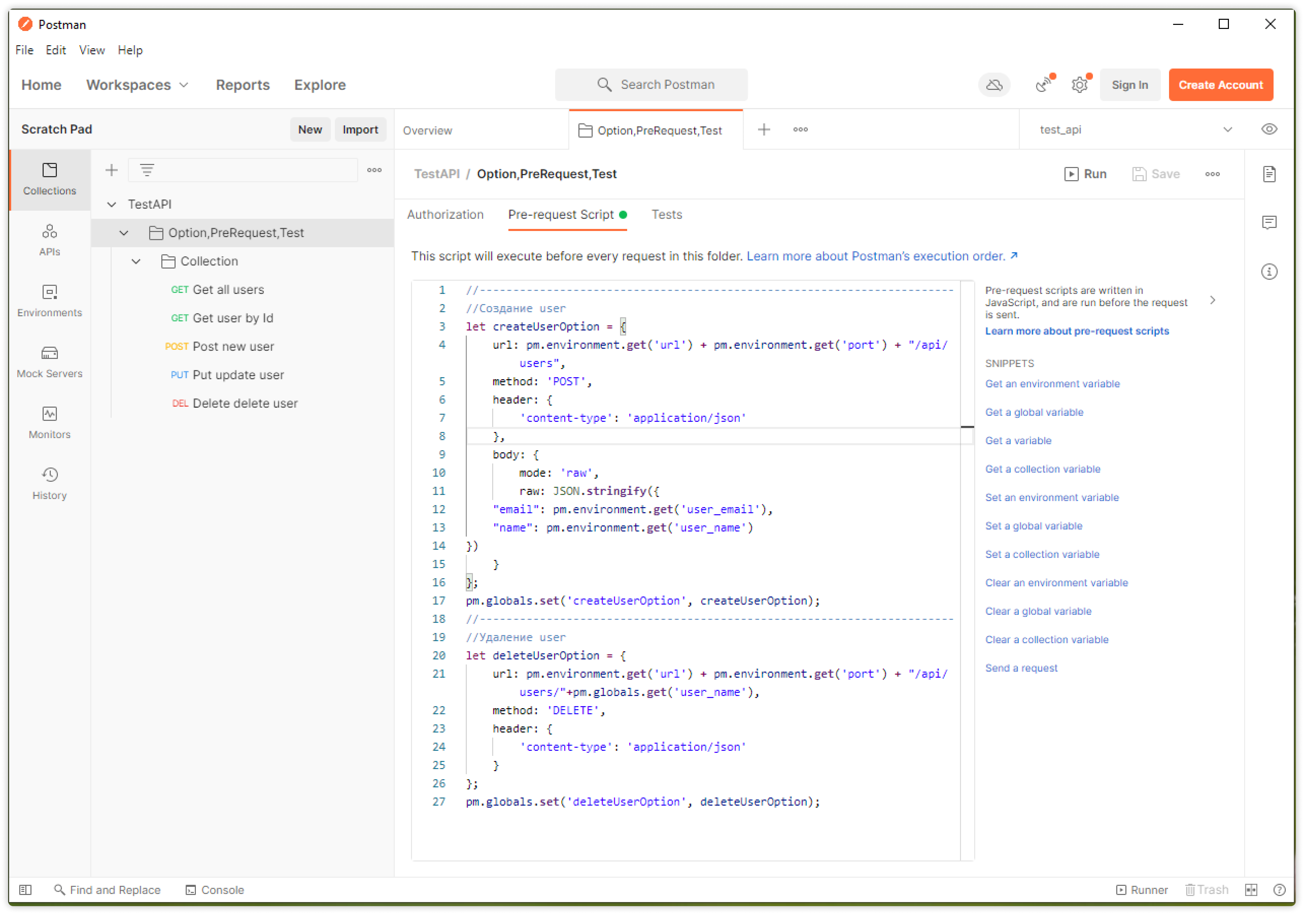
Task: Select the Pre-request Script tab
Action: tap(567, 214)
